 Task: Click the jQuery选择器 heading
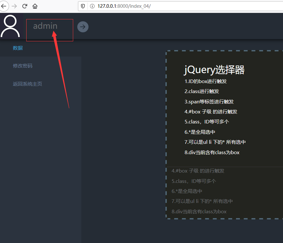tap(214, 70)
